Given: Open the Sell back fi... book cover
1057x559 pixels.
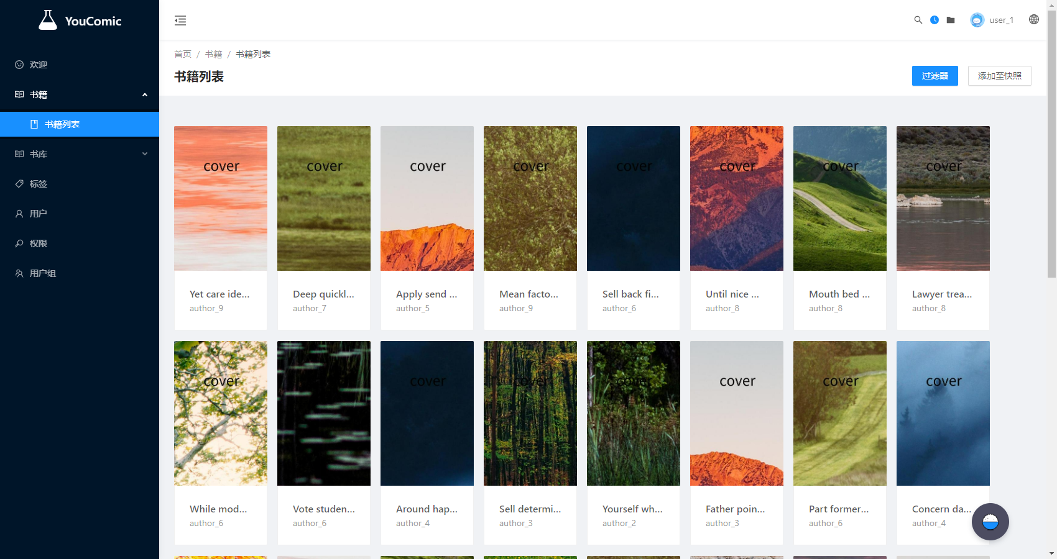Looking at the screenshot, I should tap(634, 198).
